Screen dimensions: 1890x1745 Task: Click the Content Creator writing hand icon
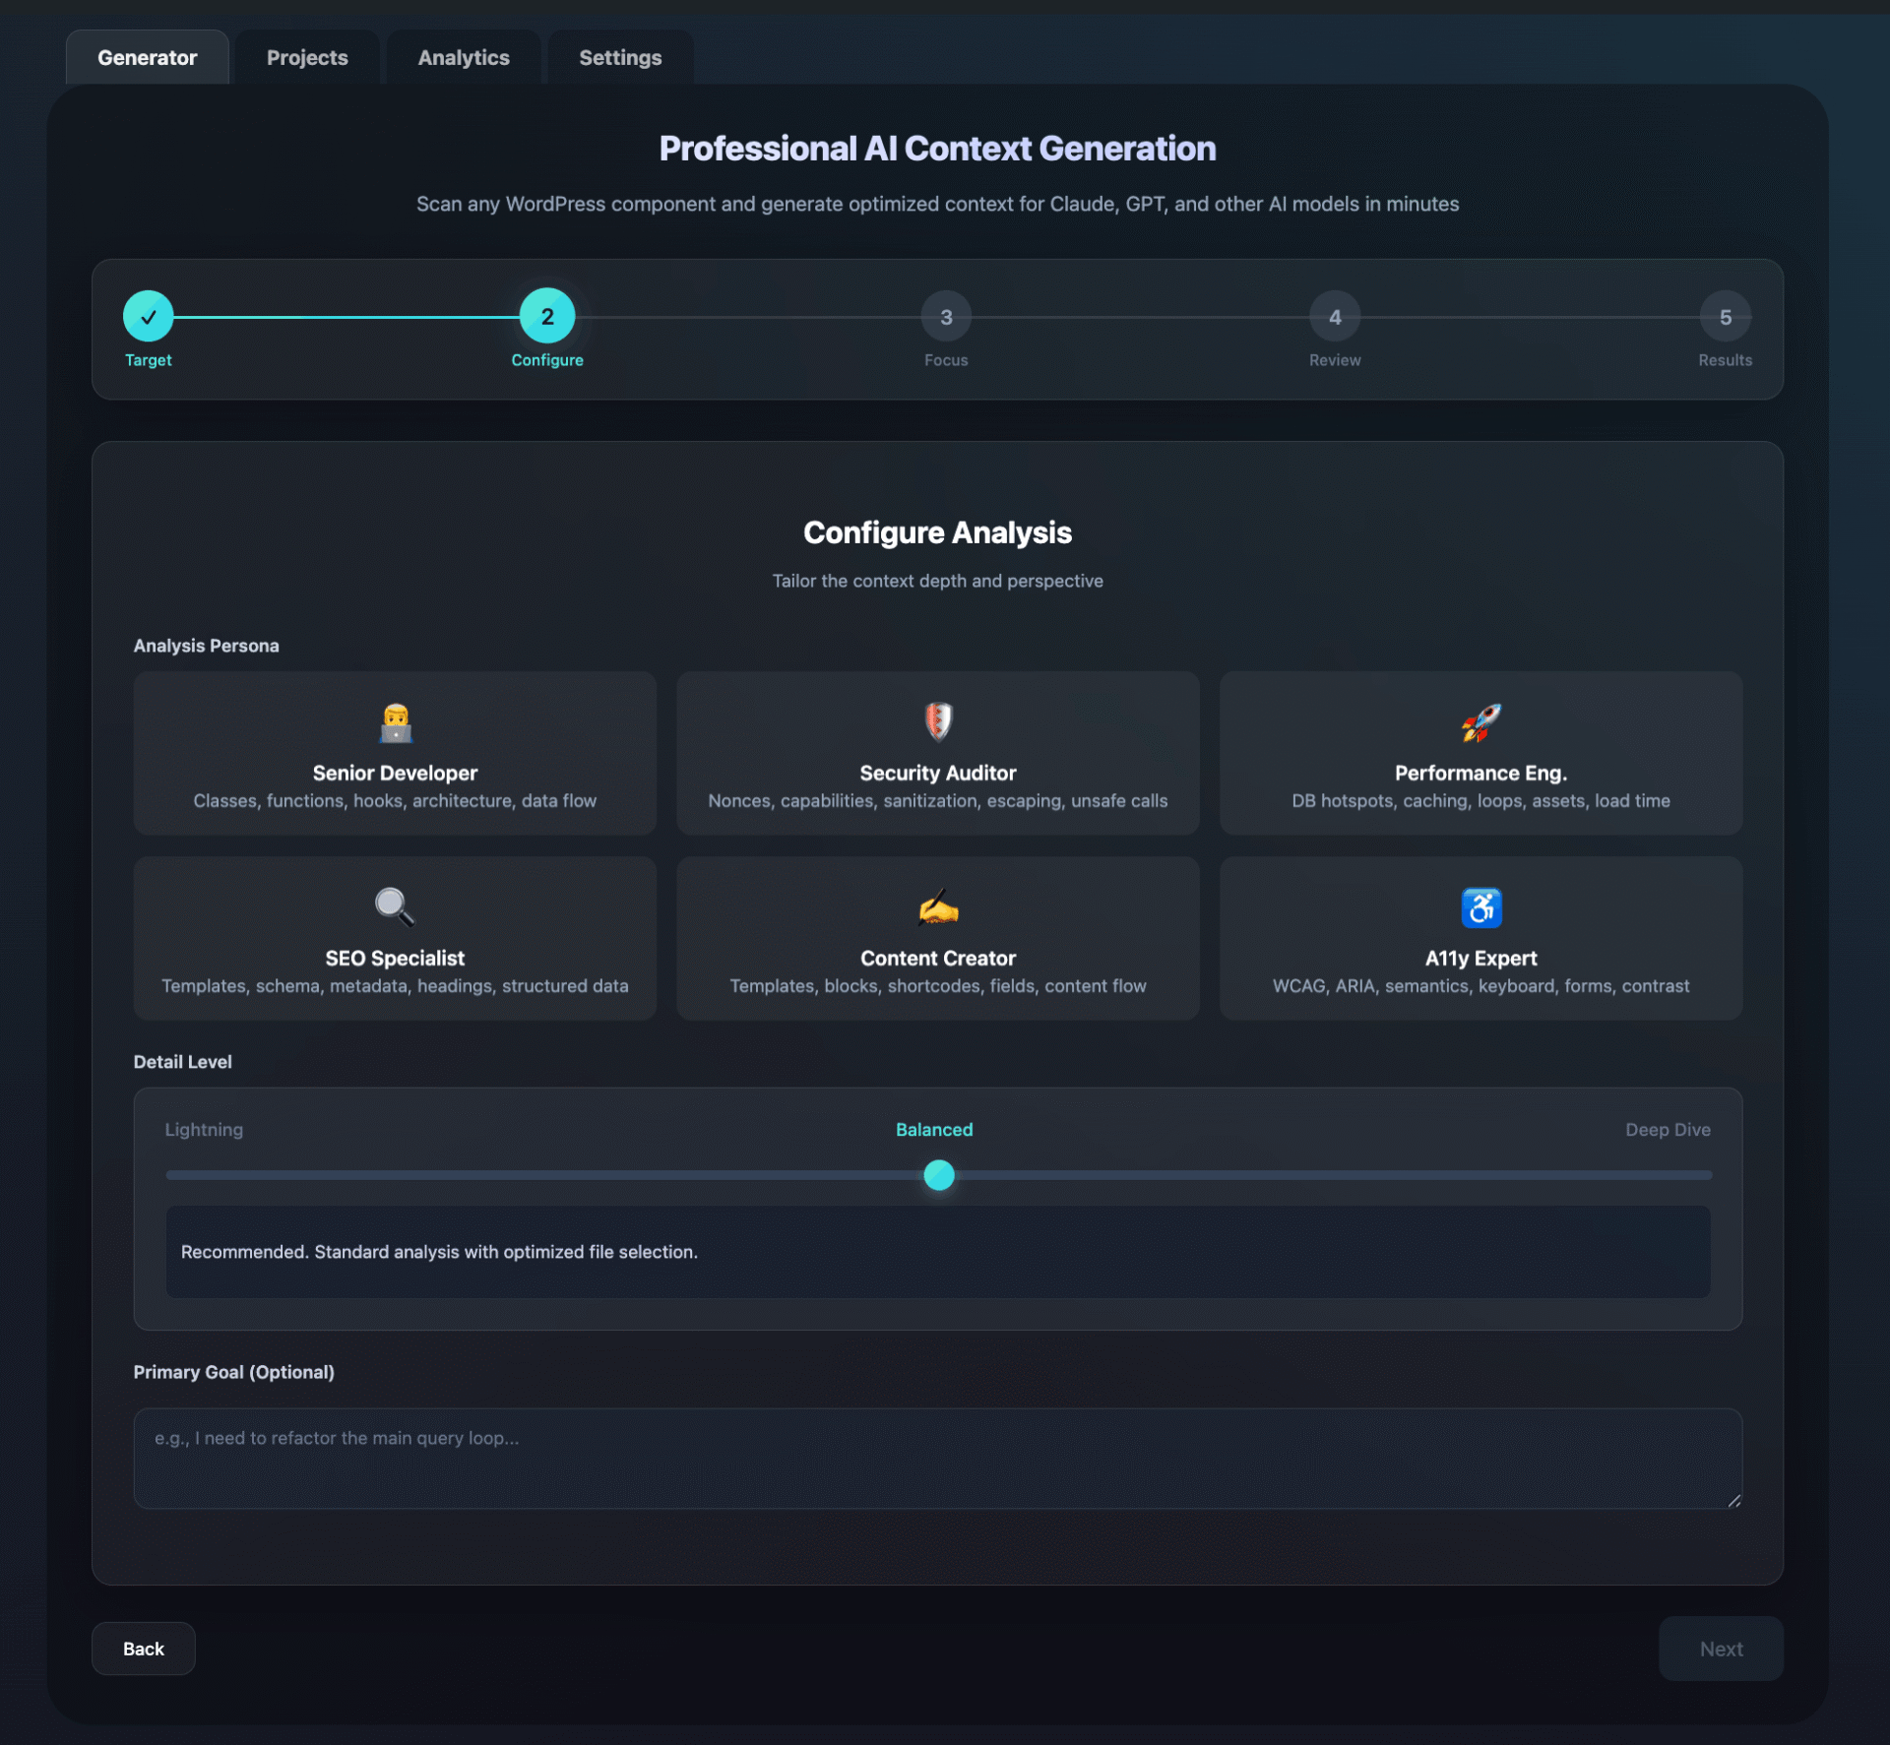tap(938, 907)
